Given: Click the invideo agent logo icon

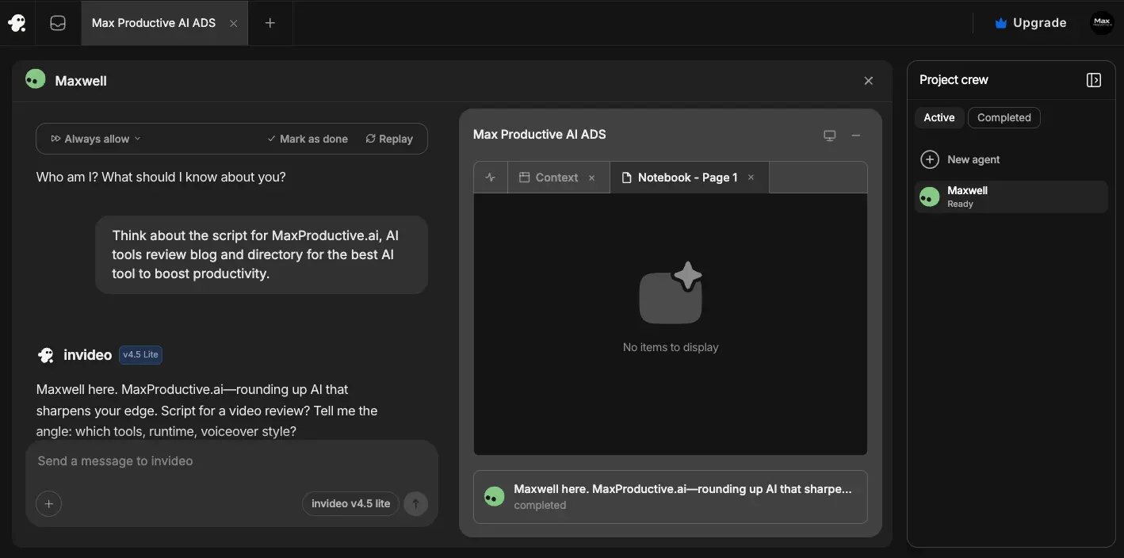Looking at the screenshot, I should point(46,355).
